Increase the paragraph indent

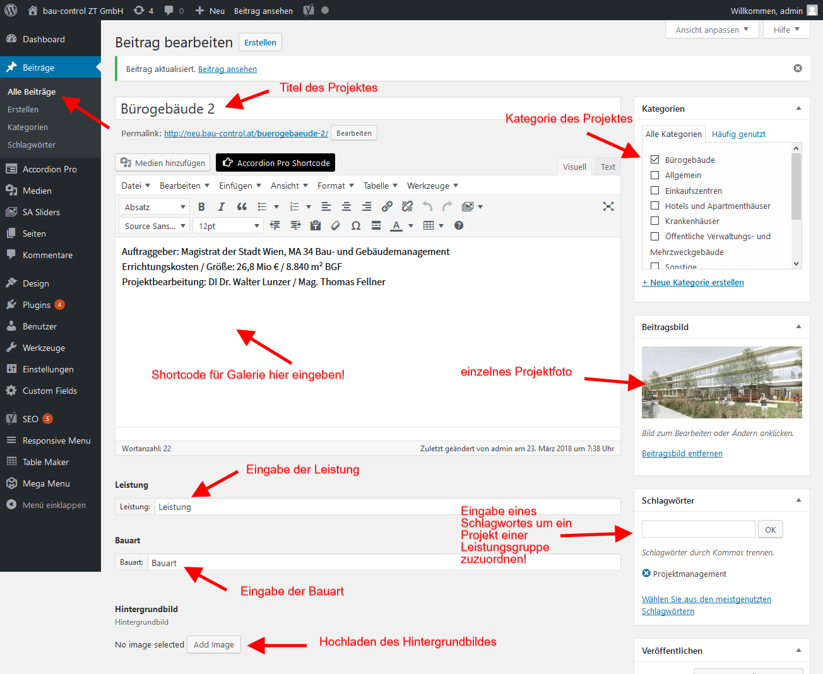(x=295, y=225)
